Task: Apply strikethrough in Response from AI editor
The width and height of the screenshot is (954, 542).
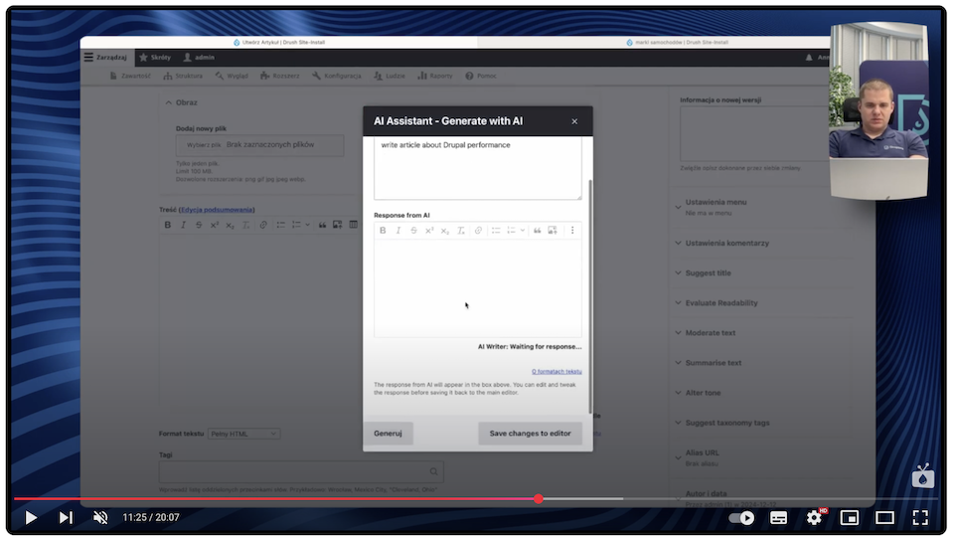Action: pos(413,230)
